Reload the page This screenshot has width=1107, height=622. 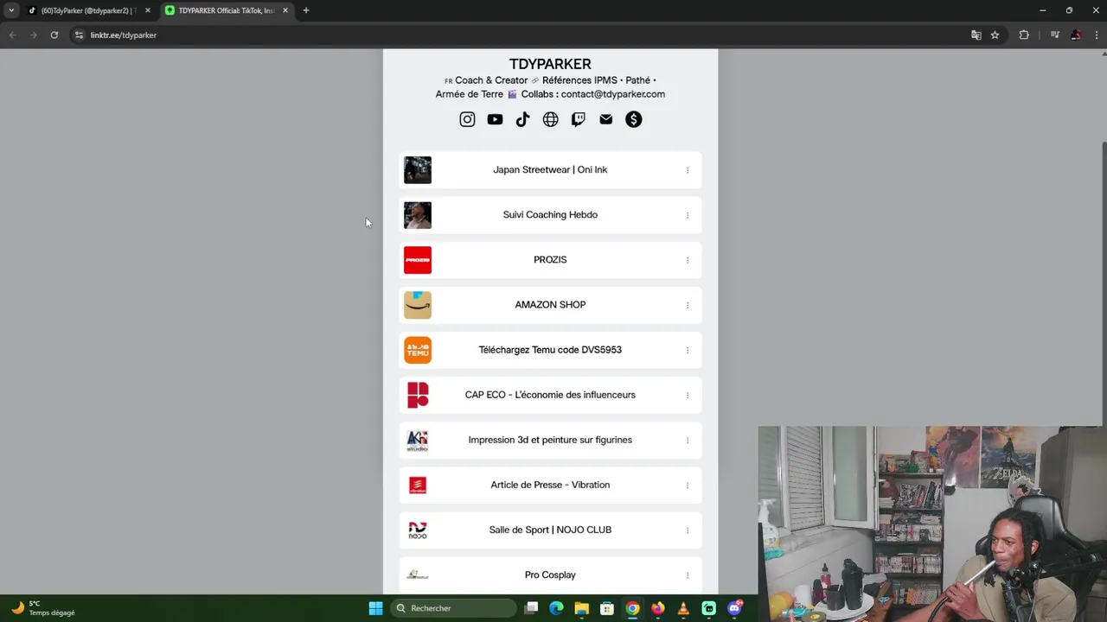click(54, 35)
